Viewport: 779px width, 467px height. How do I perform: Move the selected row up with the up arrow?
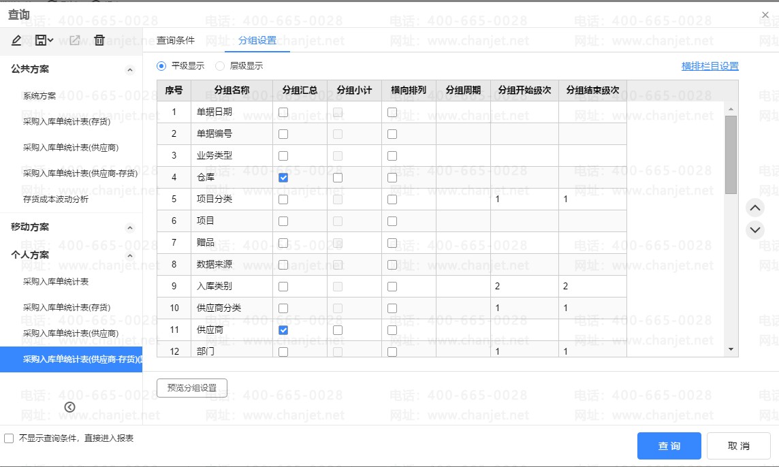coord(754,207)
